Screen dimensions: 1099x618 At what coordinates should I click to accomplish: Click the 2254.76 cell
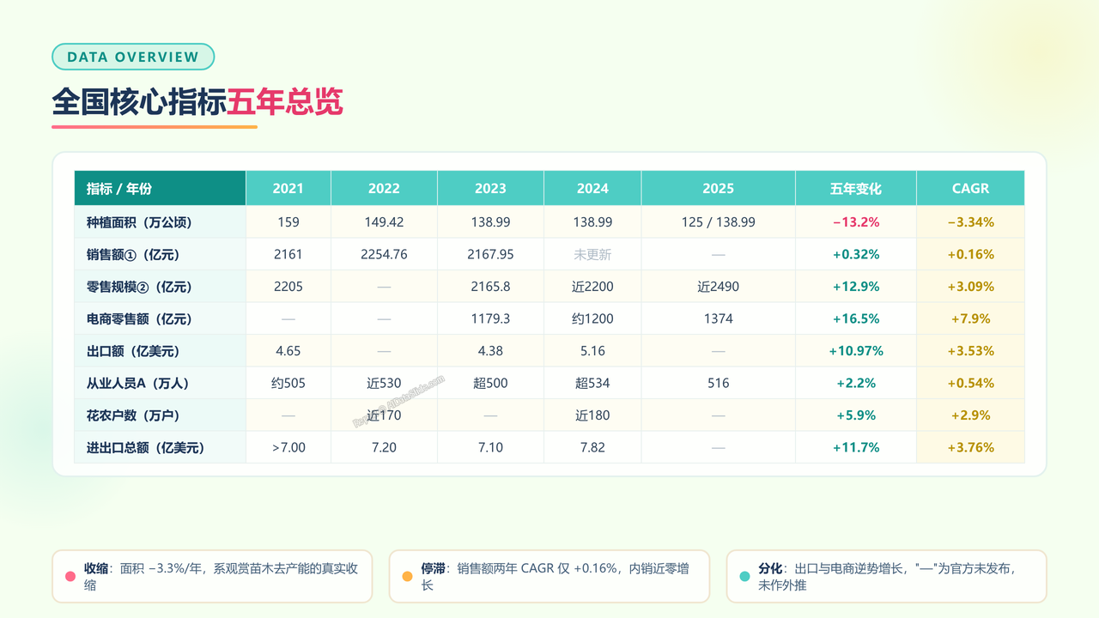[x=384, y=254]
